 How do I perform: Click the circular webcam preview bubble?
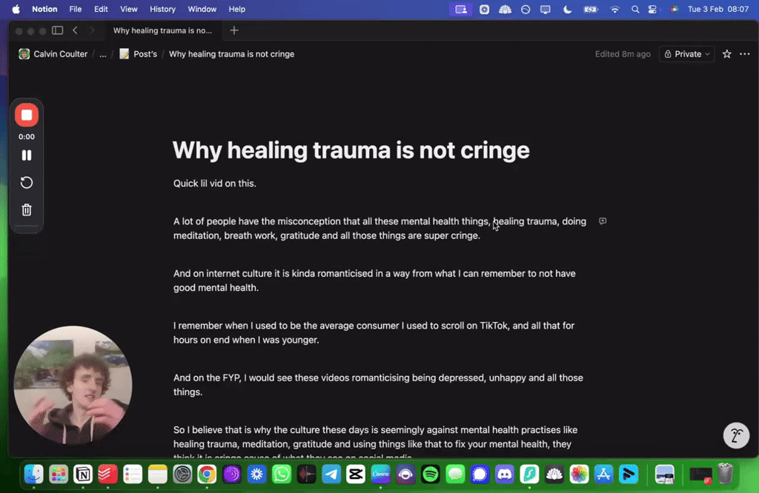click(72, 384)
